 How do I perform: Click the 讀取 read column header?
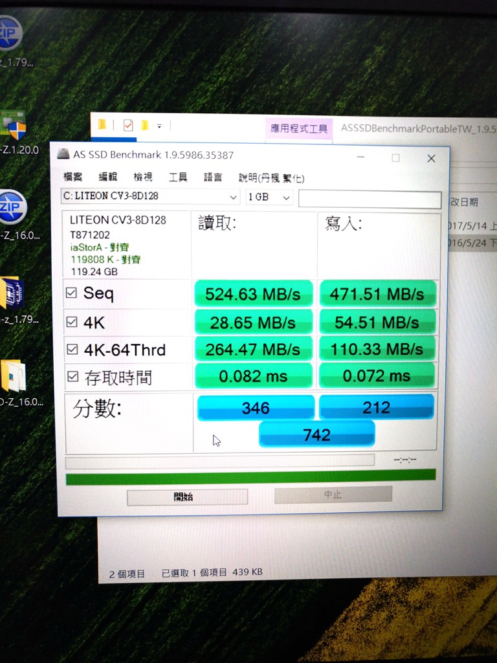tap(217, 223)
